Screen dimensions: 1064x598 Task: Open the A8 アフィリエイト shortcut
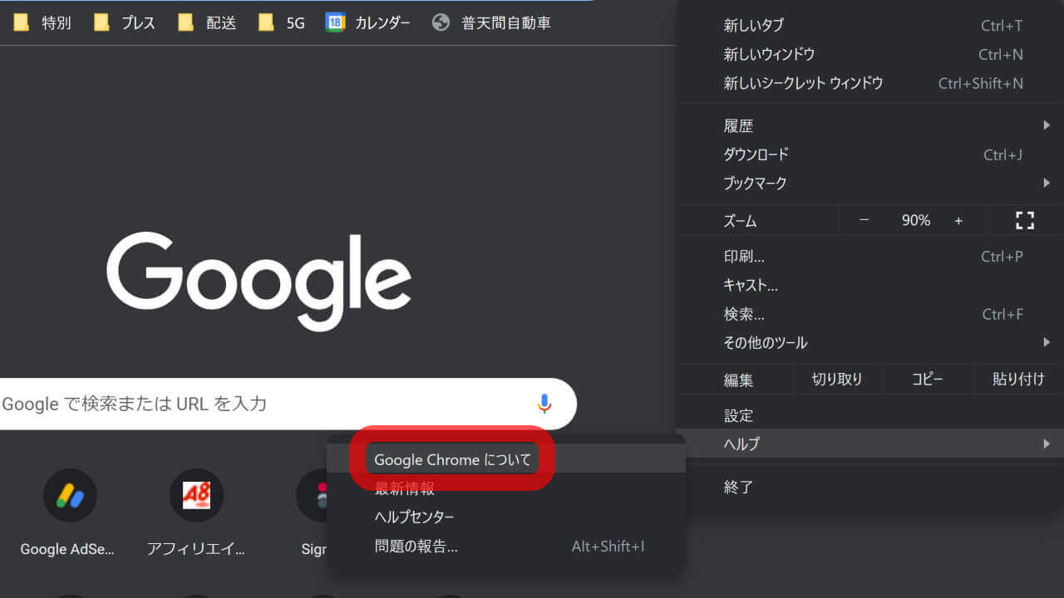195,495
